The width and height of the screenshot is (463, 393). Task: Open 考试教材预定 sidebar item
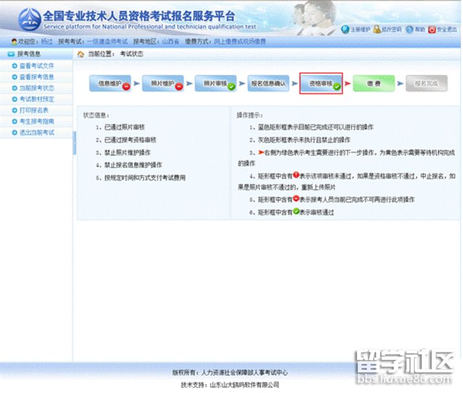[36, 99]
